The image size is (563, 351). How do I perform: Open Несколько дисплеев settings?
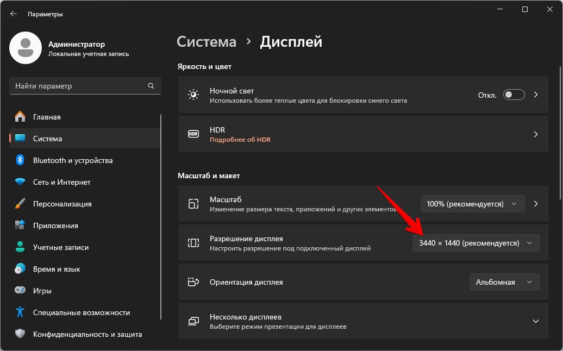(x=364, y=321)
